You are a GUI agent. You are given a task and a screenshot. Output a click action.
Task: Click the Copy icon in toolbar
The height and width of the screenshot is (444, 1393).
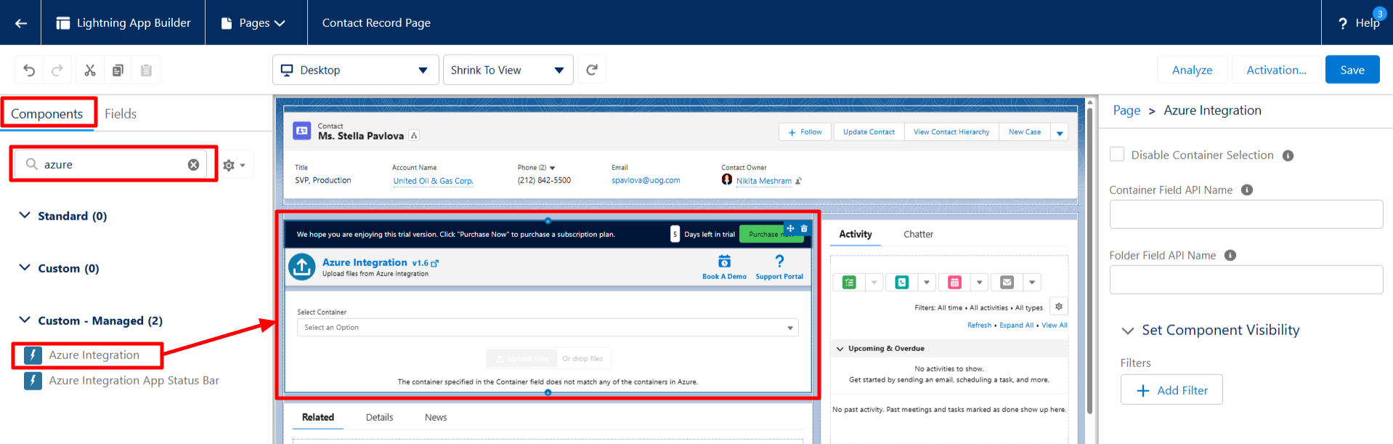click(x=118, y=70)
